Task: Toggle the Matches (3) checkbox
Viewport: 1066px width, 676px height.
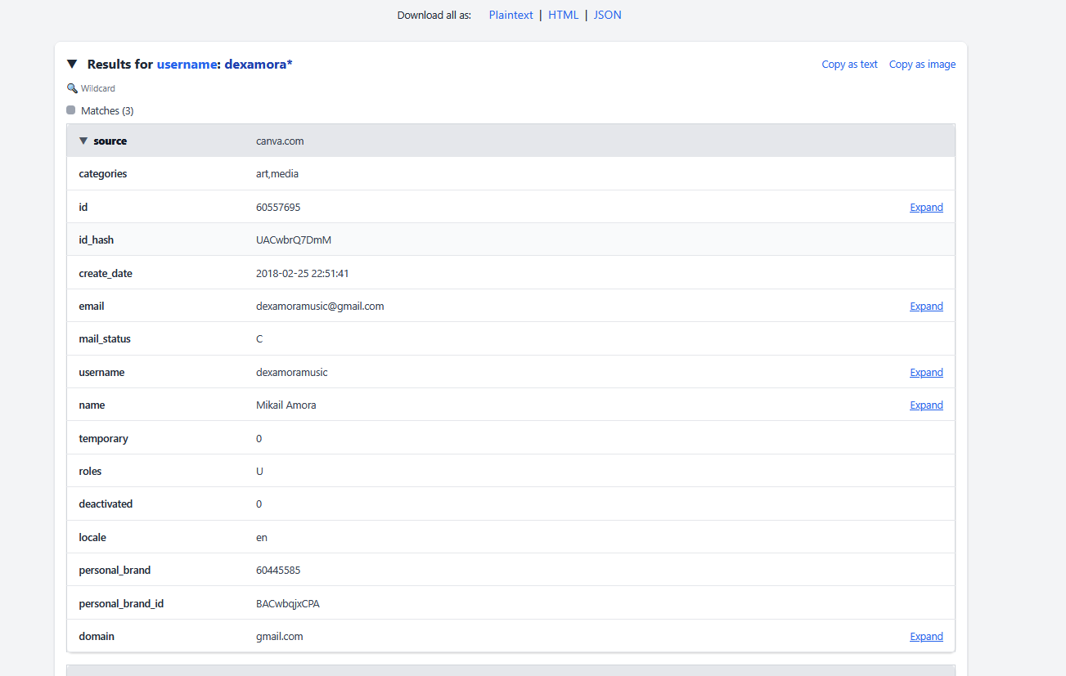Action: click(71, 110)
